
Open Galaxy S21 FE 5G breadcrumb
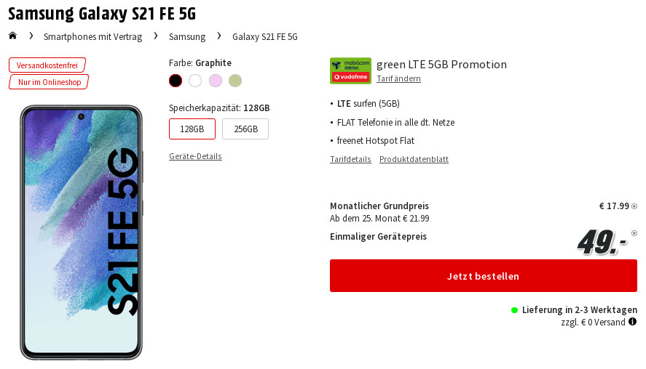(x=265, y=36)
